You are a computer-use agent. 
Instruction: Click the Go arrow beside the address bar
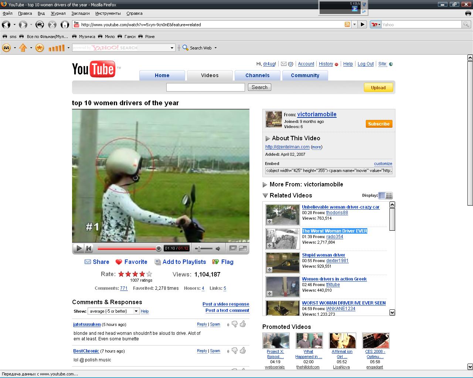point(363,25)
